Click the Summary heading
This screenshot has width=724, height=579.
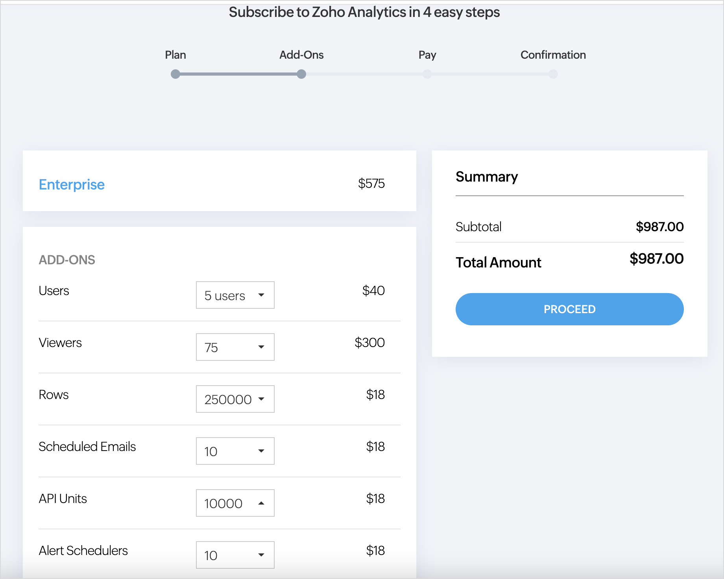point(487,177)
